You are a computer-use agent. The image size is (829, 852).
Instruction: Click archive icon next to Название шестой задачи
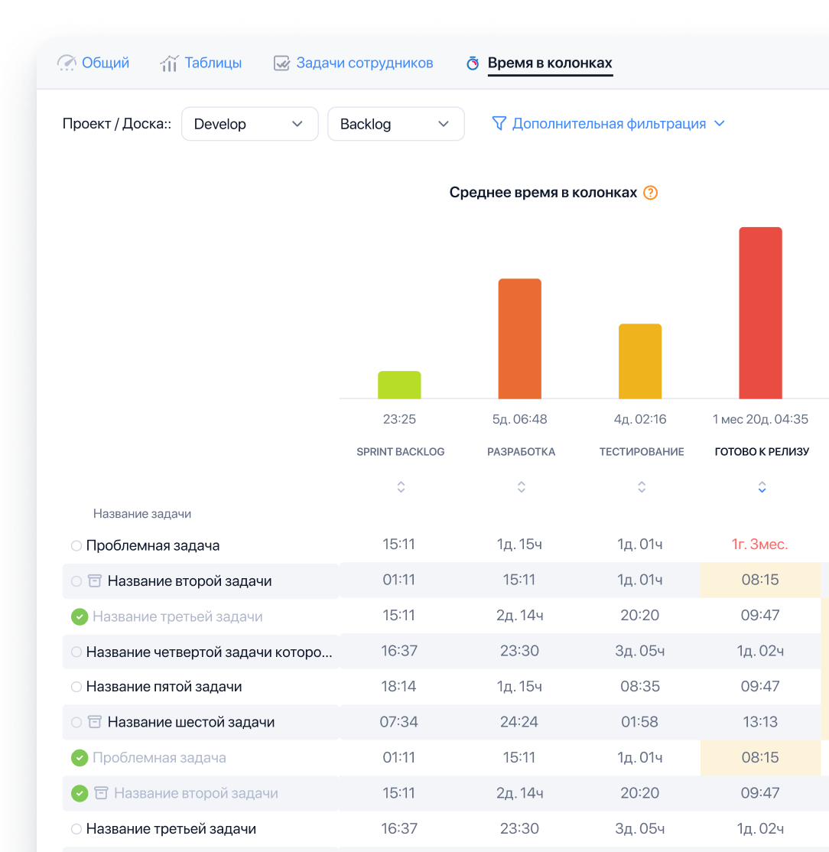pyautogui.click(x=95, y=722)
